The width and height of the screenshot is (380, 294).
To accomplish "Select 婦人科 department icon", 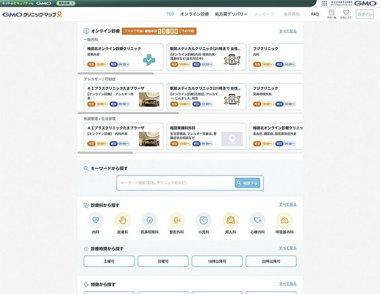I will 230,220.
